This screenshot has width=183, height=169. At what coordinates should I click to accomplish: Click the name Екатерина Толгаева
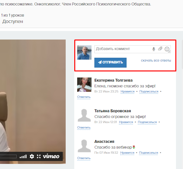[113, 80]
